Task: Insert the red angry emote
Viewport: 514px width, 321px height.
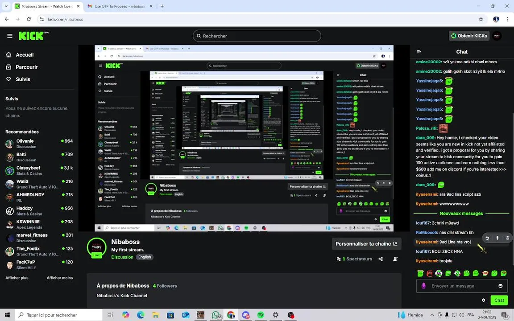Action: (x=429, y=273)
